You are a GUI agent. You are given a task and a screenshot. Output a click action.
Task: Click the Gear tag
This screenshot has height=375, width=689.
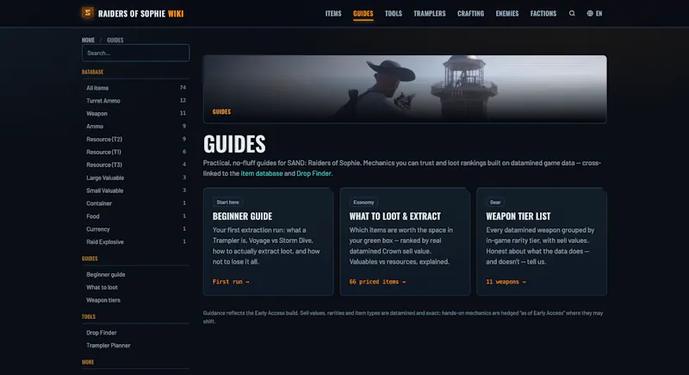point(495,203)
